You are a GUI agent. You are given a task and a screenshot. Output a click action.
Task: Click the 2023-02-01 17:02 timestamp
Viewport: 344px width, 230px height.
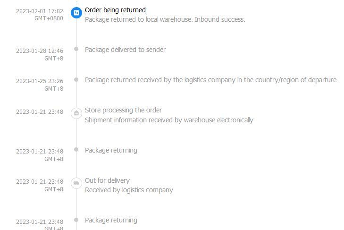40,11
